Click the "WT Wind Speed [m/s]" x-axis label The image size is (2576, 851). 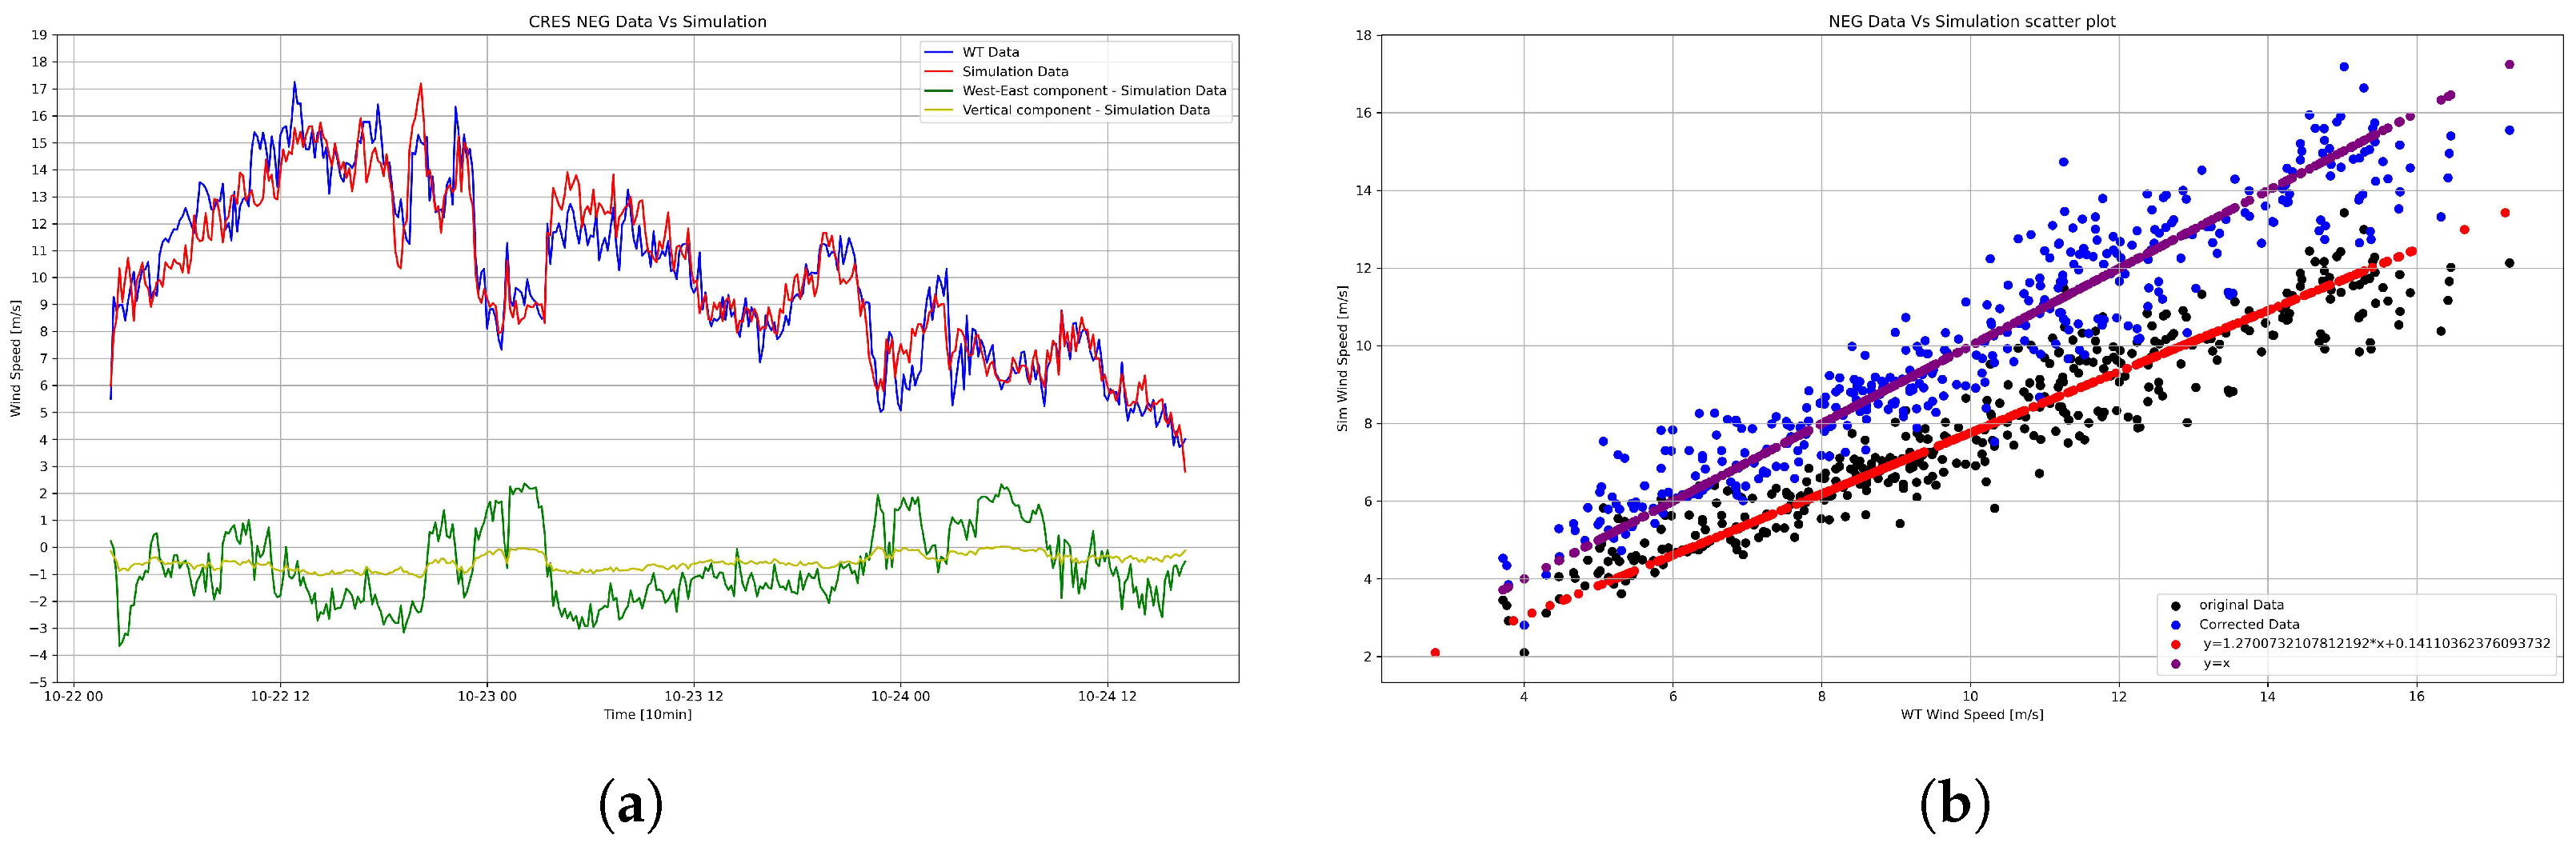[1973, 714]
